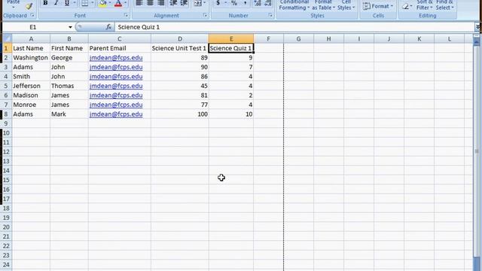
Task: Align text left
Action: click(x=139, y=3)
